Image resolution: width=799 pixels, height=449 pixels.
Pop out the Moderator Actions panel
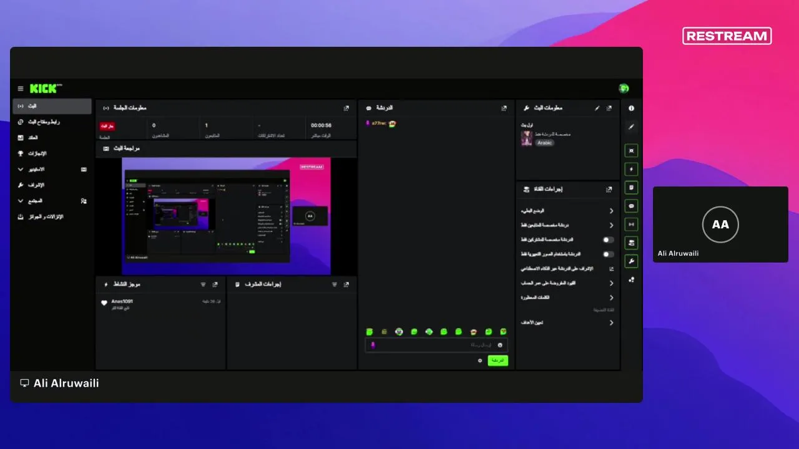346,284
